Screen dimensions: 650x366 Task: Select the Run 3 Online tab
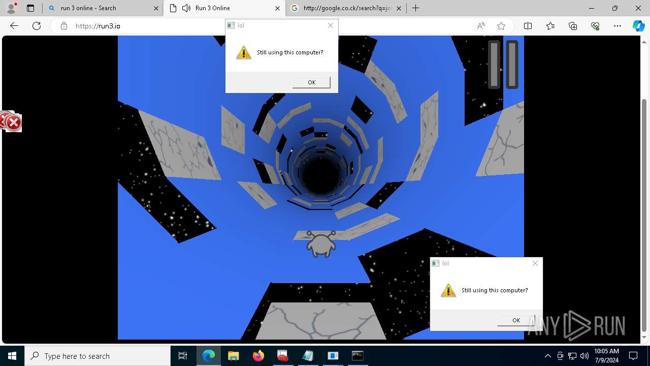click(x=224, y=8)
